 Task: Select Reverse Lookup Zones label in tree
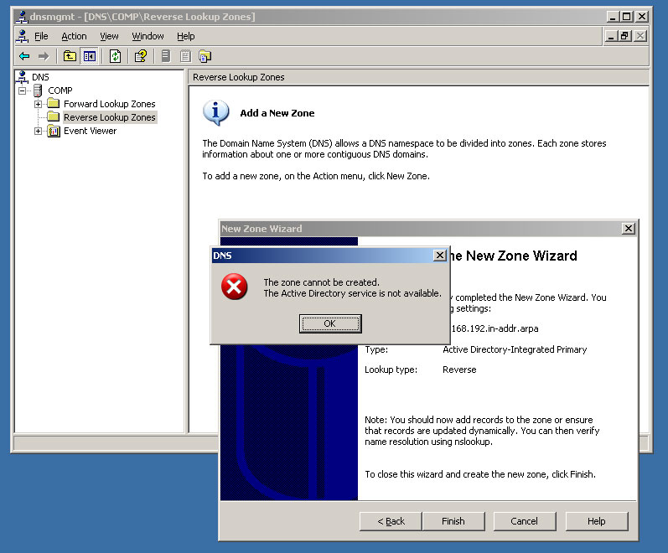pos(110,117)
